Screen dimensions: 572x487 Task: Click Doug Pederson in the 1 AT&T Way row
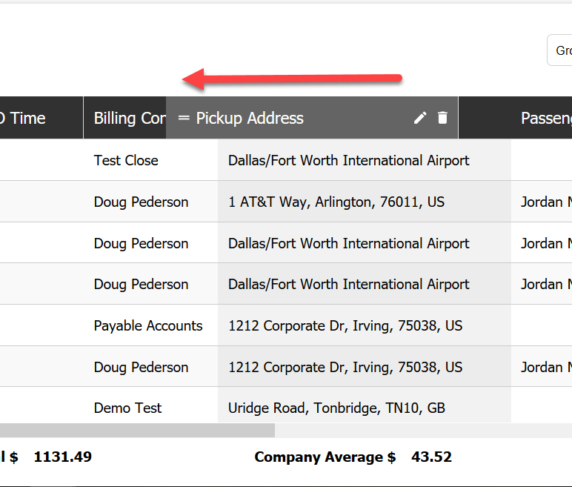[x=141, y=202]
